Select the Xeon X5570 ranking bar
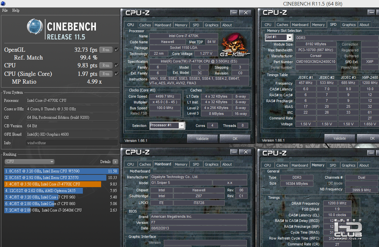379x247 pixels. 55,178
